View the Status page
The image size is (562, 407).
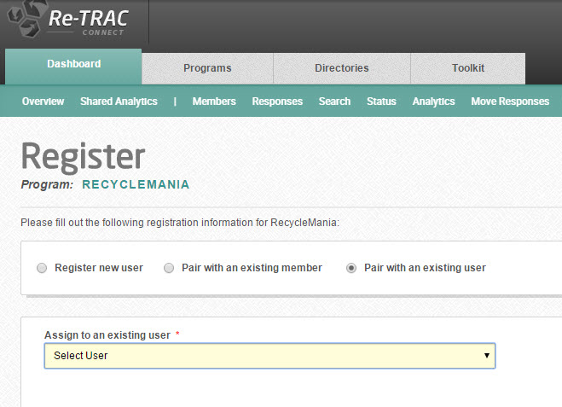tap(381, 102)
